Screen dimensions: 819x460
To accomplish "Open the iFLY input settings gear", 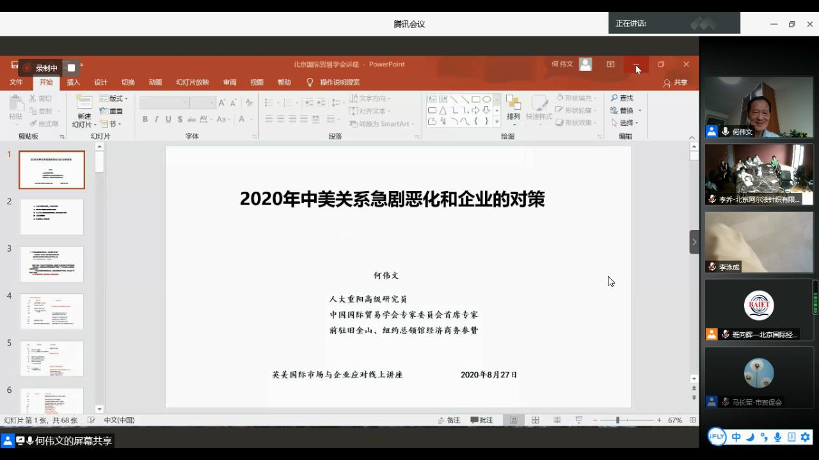I will pos(806,437).
